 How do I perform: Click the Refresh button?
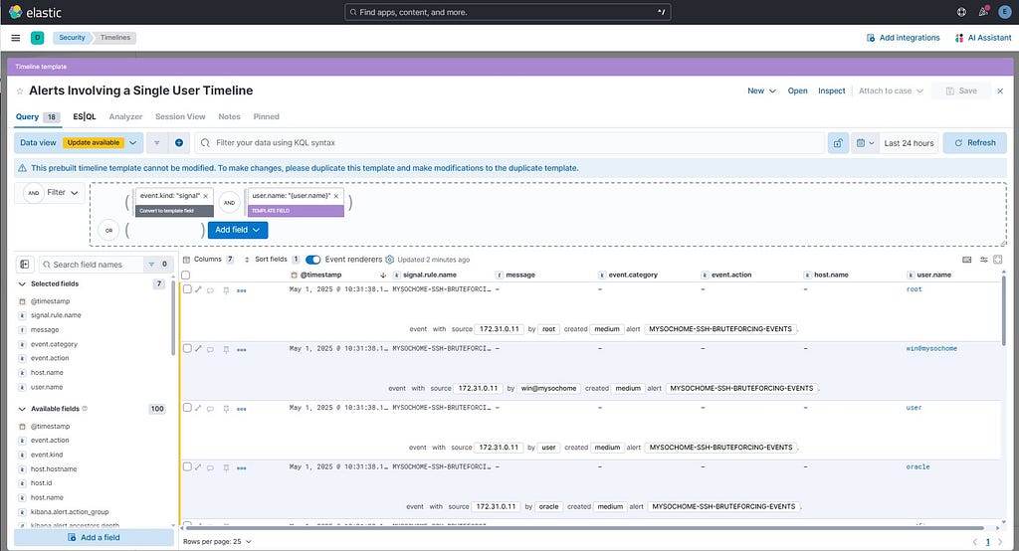point(975,143)
